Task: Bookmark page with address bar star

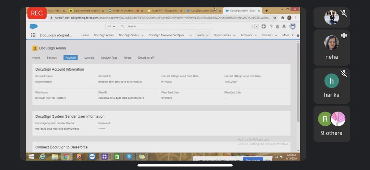Action: click(x=275, y=18)
